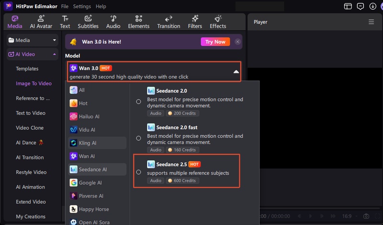This screenshot has width=383, height=225.
Task: Click the Try Now button
Action: click(215, 42)
